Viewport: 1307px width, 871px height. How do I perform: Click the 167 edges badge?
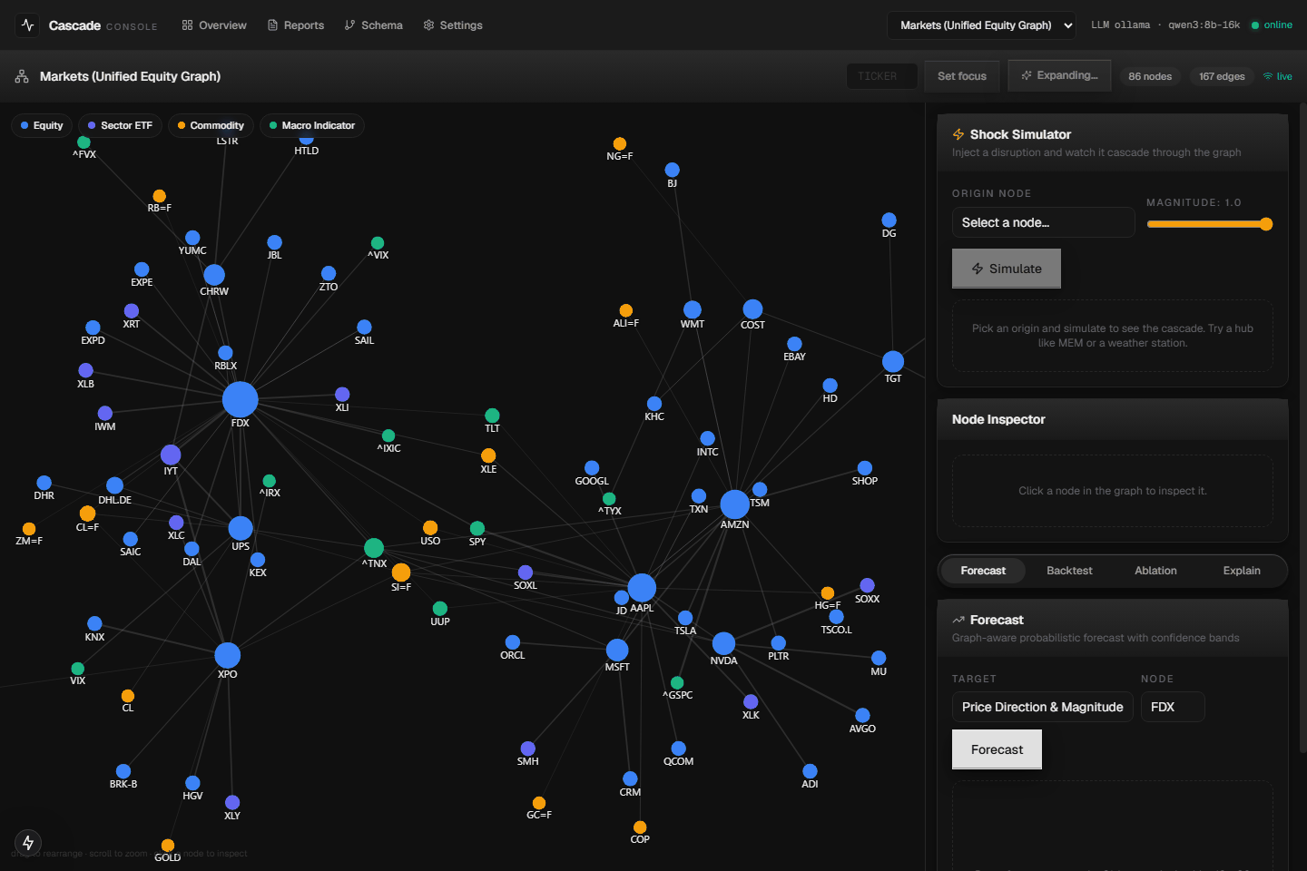pos(1222,76)
